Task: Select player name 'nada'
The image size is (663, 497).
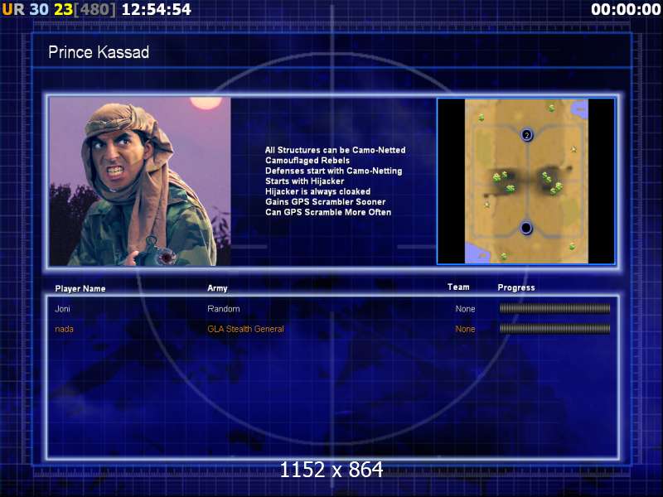Action: click(x=65, y=329)
